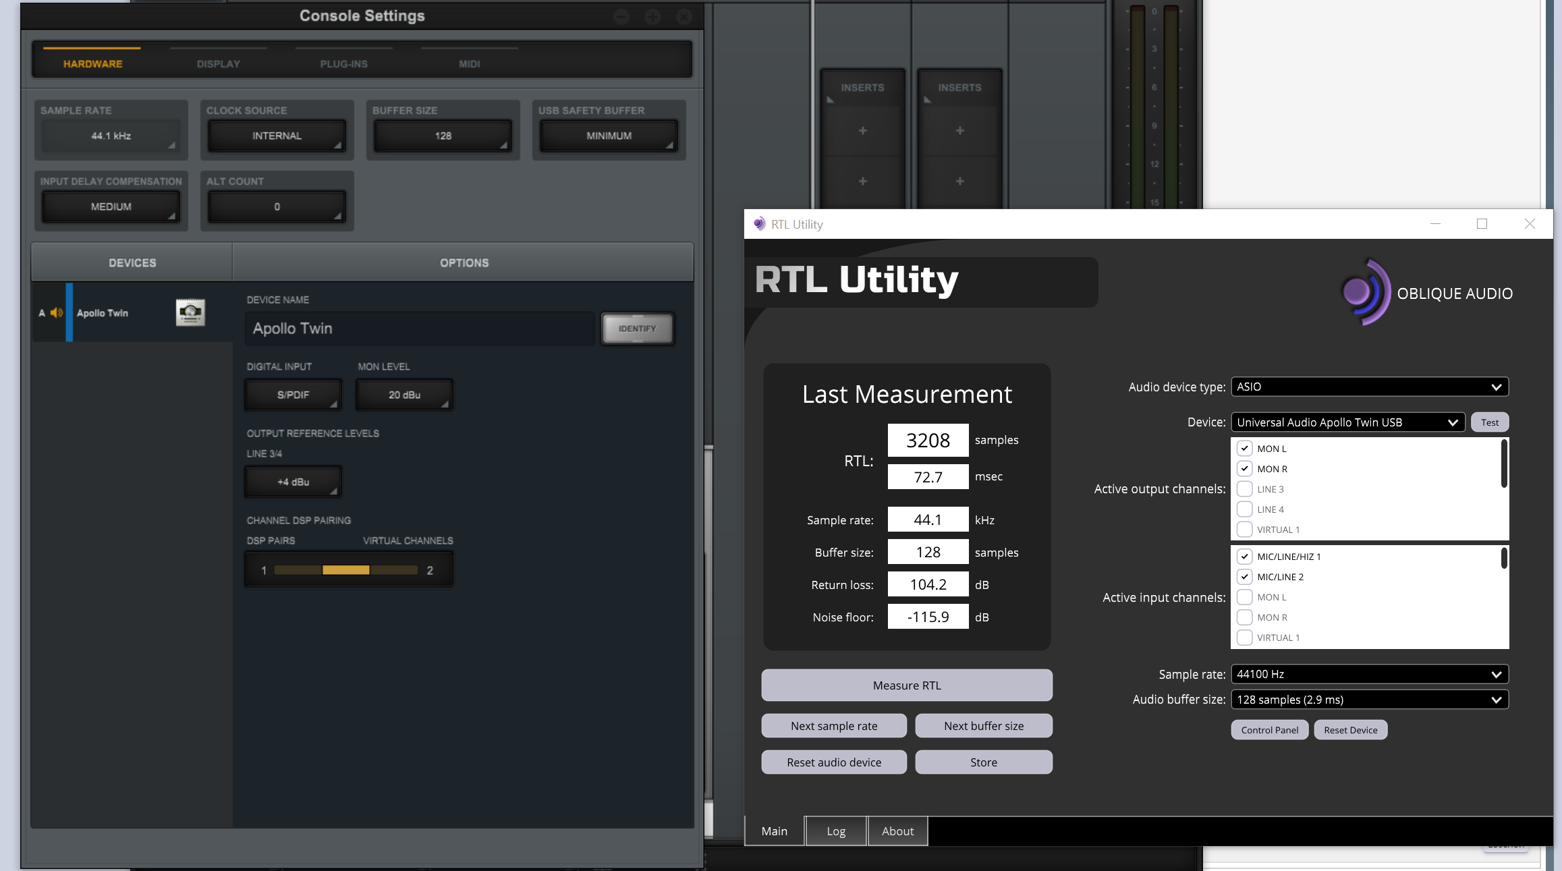The width and height of the screenshot is (1562, 871).
Task: Click the second INSERTS top plus icon
Action: coord(959,131)
